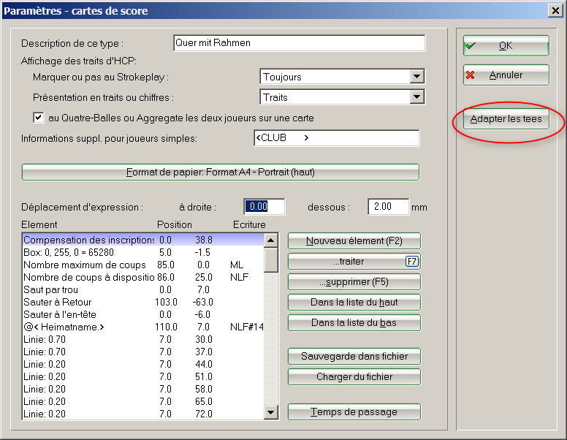This screenshot has width=567, height=440.
Task: Select row Saut par trou
Action: click(x=143, y=289)
